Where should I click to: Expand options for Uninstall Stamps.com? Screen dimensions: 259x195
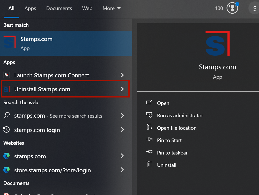tap(122, 89)
